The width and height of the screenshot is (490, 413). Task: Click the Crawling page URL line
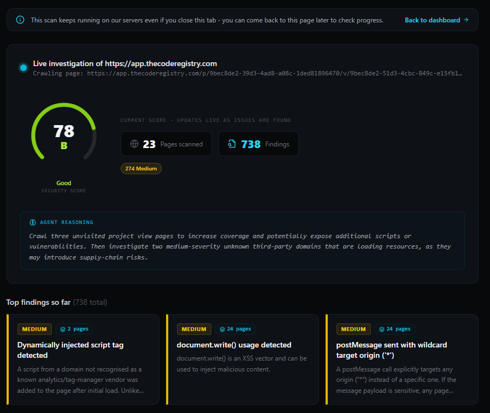point(247,73)
